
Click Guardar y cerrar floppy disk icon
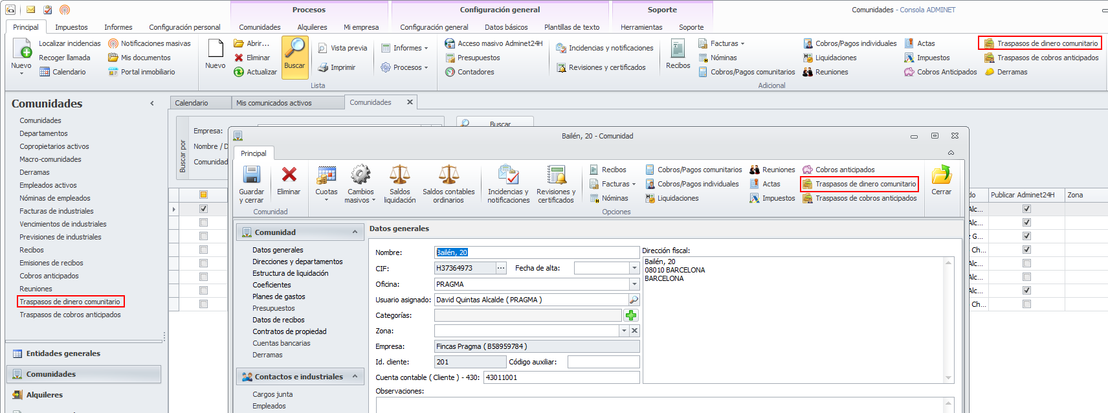tap(251, 175)
